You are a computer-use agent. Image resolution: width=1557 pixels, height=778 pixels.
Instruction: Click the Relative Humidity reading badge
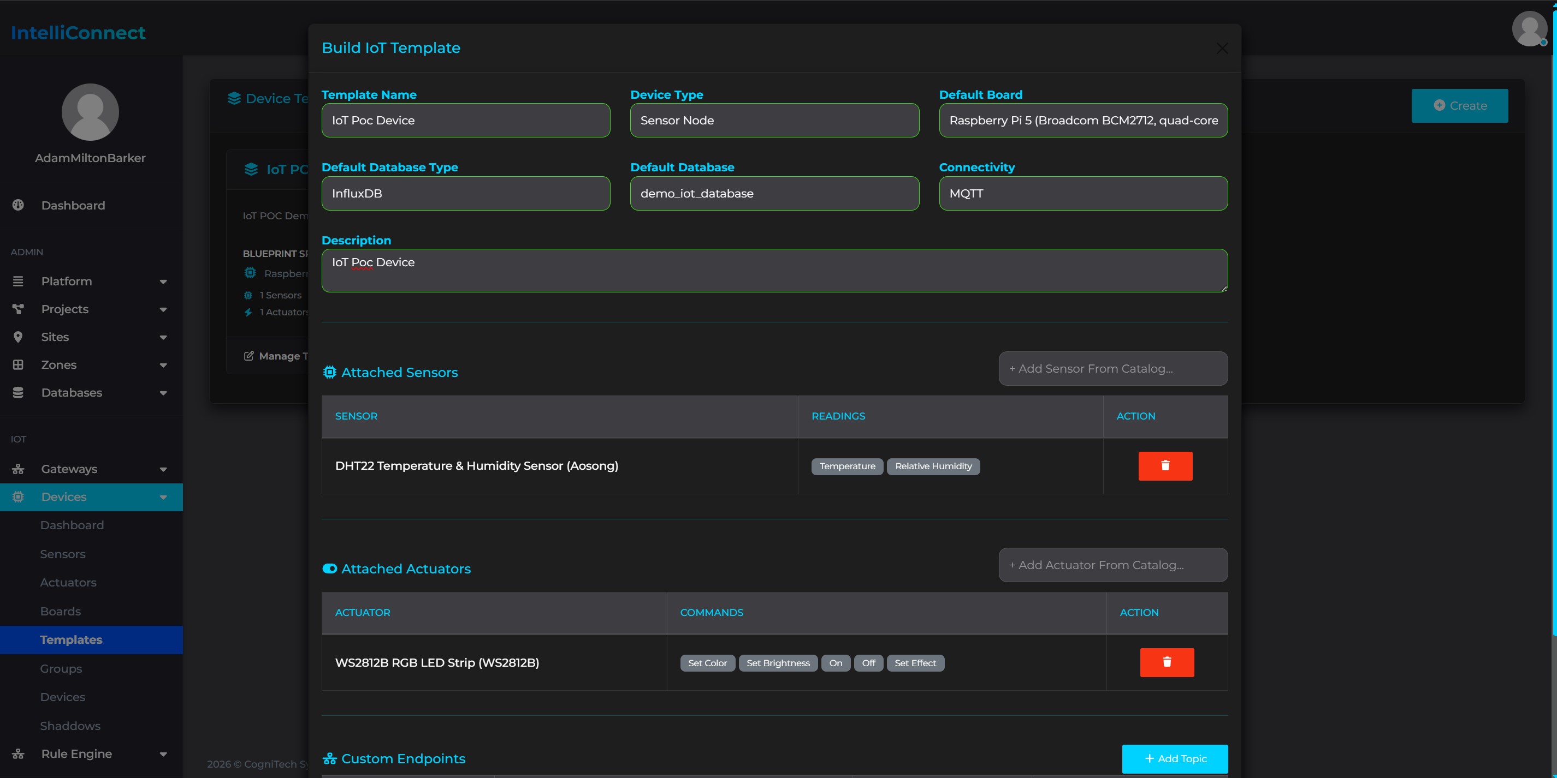[x=933, y=466]
